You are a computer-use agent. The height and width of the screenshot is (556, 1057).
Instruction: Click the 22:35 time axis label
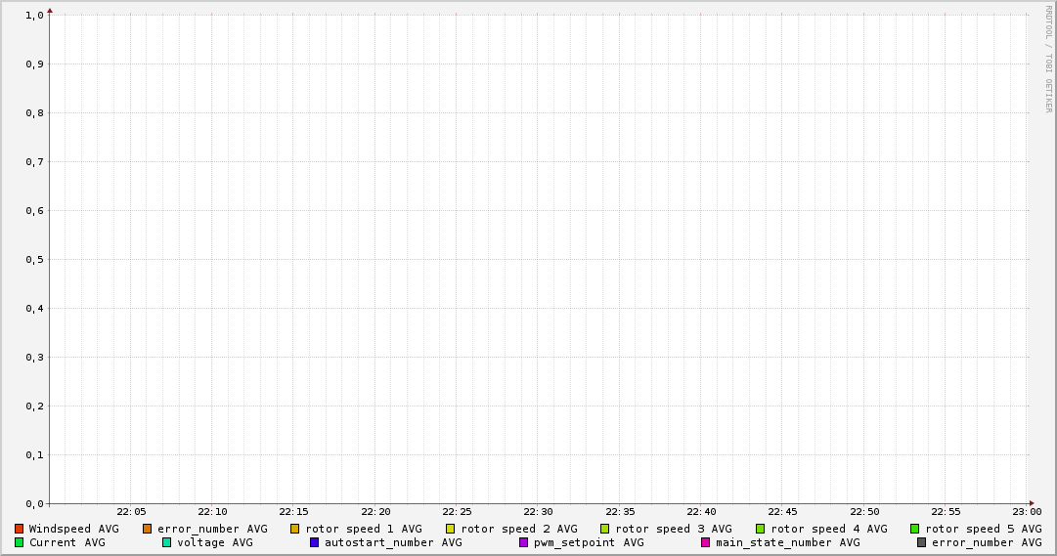click(620, 512)
